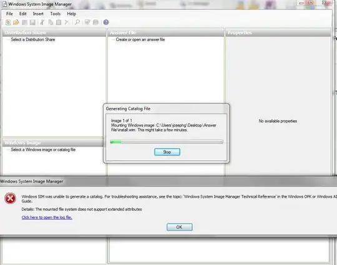Click the New Answer File toolbar icon

(x=8, y=22)
